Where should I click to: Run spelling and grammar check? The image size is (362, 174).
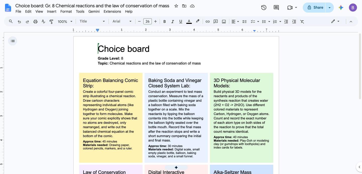click(x=43, y=22)
